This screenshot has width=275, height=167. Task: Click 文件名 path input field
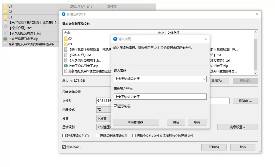pyautogui.click(x=104, y=101)
